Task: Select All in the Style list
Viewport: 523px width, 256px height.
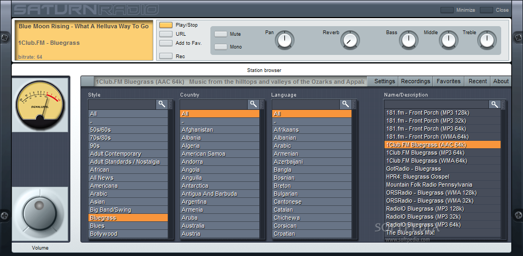Action: (x=128, y=114)
